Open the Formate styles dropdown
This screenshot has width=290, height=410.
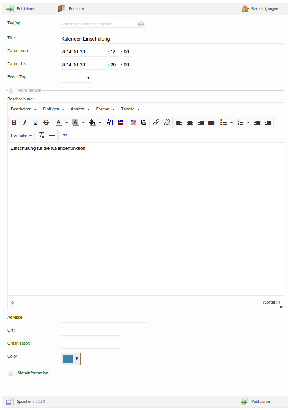pos(21,135)
